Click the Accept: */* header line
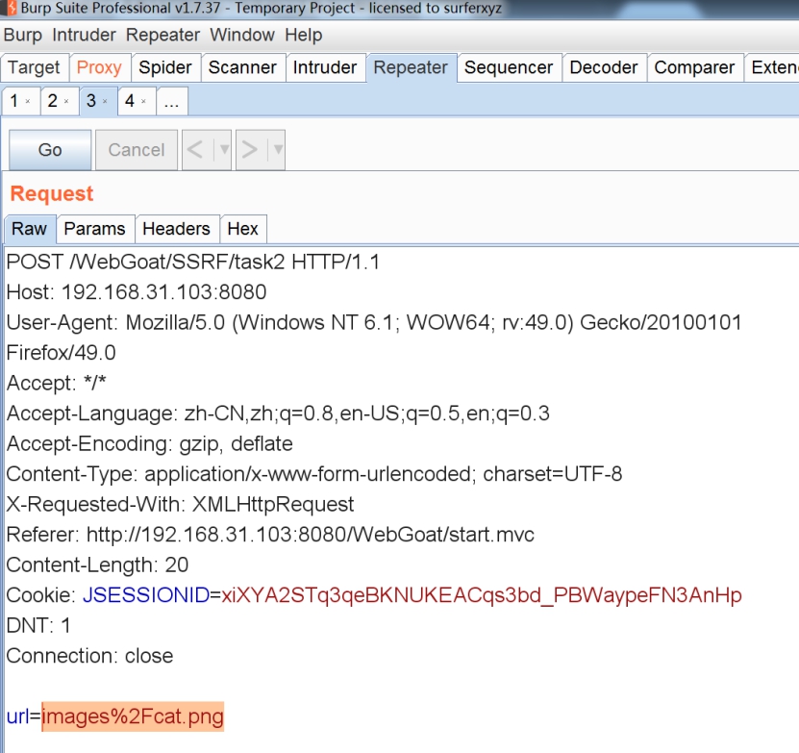 tap(57, 383)
